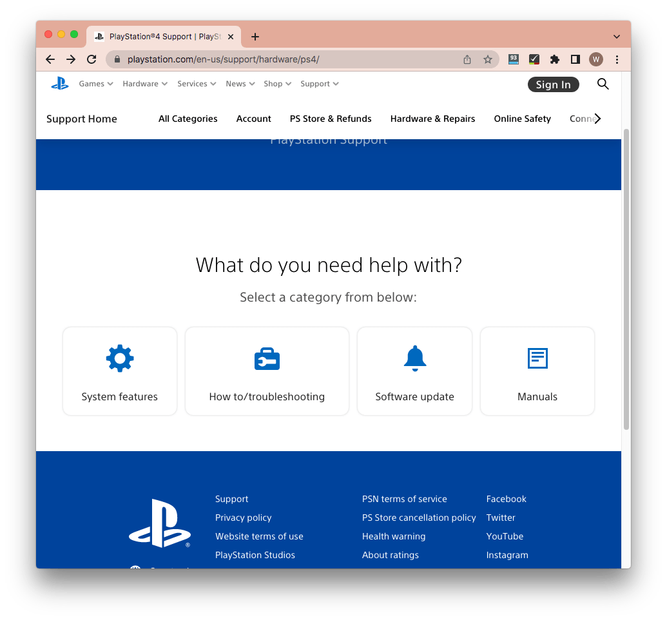Click the PlayStation logo in the navigation bar
The image size is (667, 620).
coord(60,83)
